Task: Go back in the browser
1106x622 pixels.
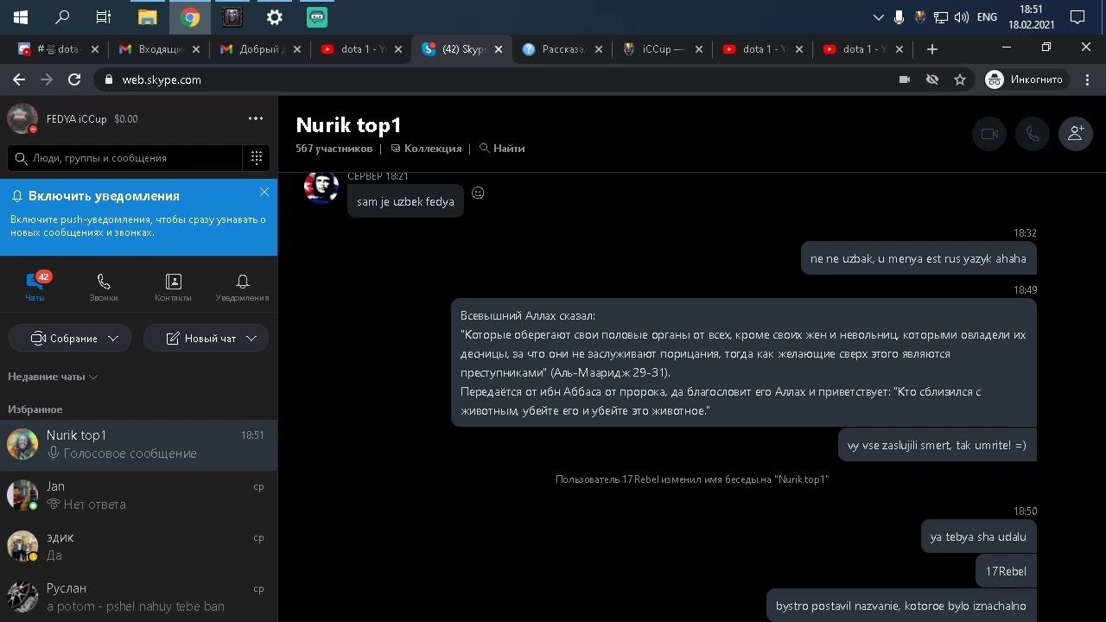Action: pos(19,79)
